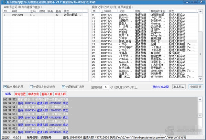The image size is (206, 140).
Task: Click the 取本机QQ button
Action: [179, 87]
